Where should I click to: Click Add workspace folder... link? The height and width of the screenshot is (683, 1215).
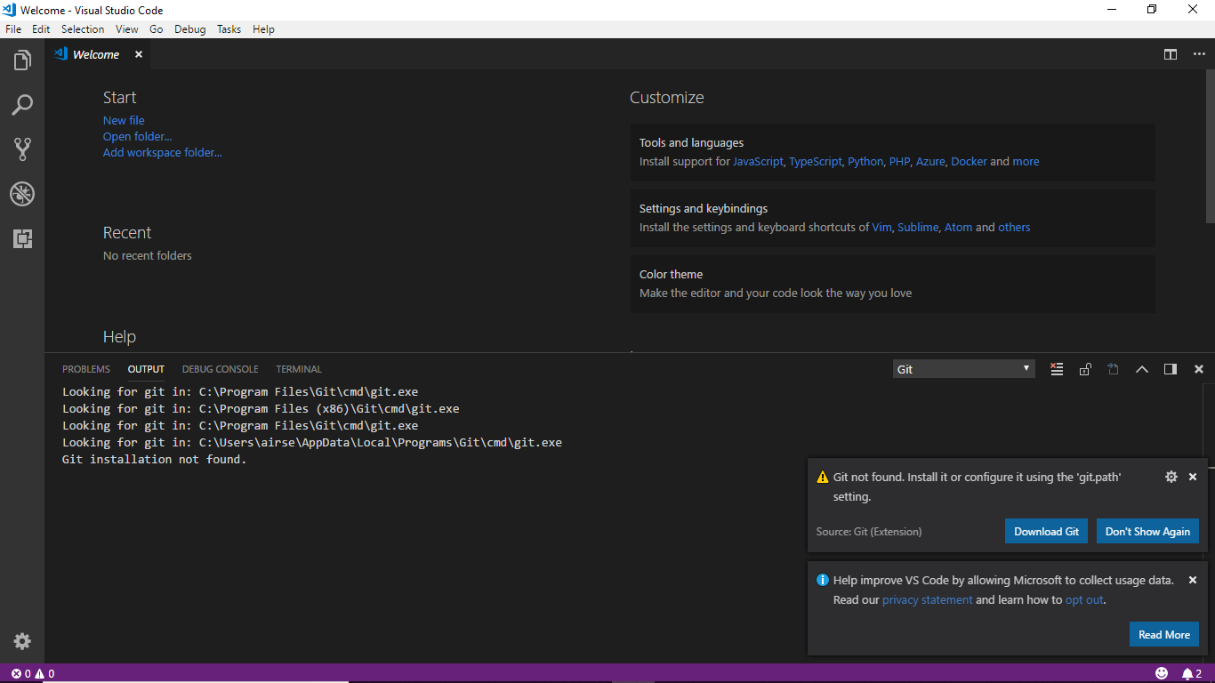163,152
